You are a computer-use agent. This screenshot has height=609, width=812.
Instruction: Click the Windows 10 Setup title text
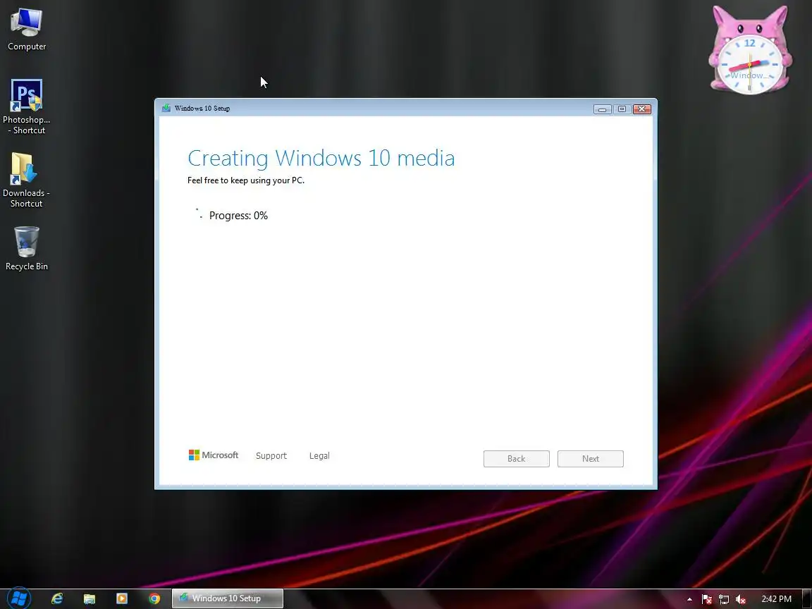(202, 109)
